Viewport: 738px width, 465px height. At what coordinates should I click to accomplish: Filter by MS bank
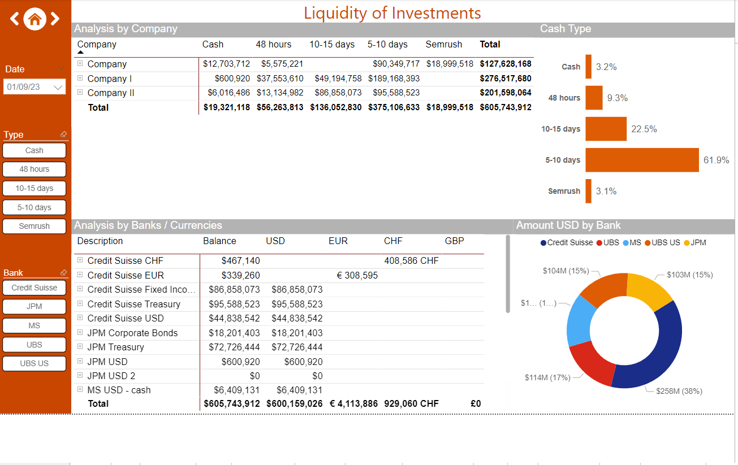(34, 325)
